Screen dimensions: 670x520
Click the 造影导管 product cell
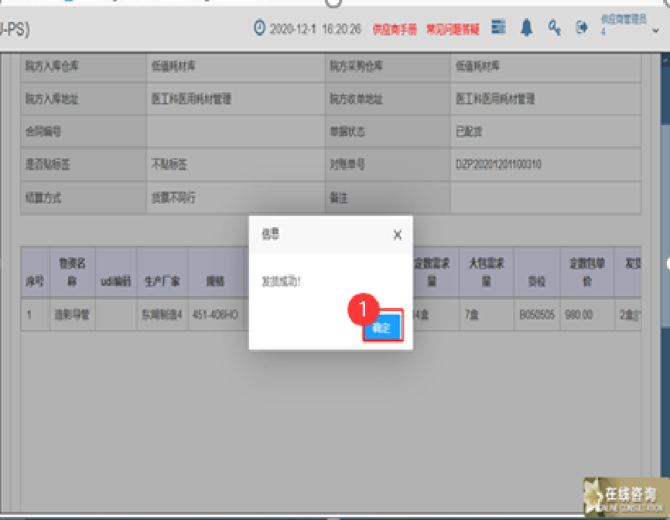click(72, 315)
